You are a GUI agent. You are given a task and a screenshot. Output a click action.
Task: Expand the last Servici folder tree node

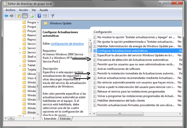21,52
